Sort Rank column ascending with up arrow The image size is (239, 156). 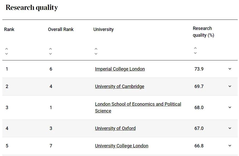point(7,49)
